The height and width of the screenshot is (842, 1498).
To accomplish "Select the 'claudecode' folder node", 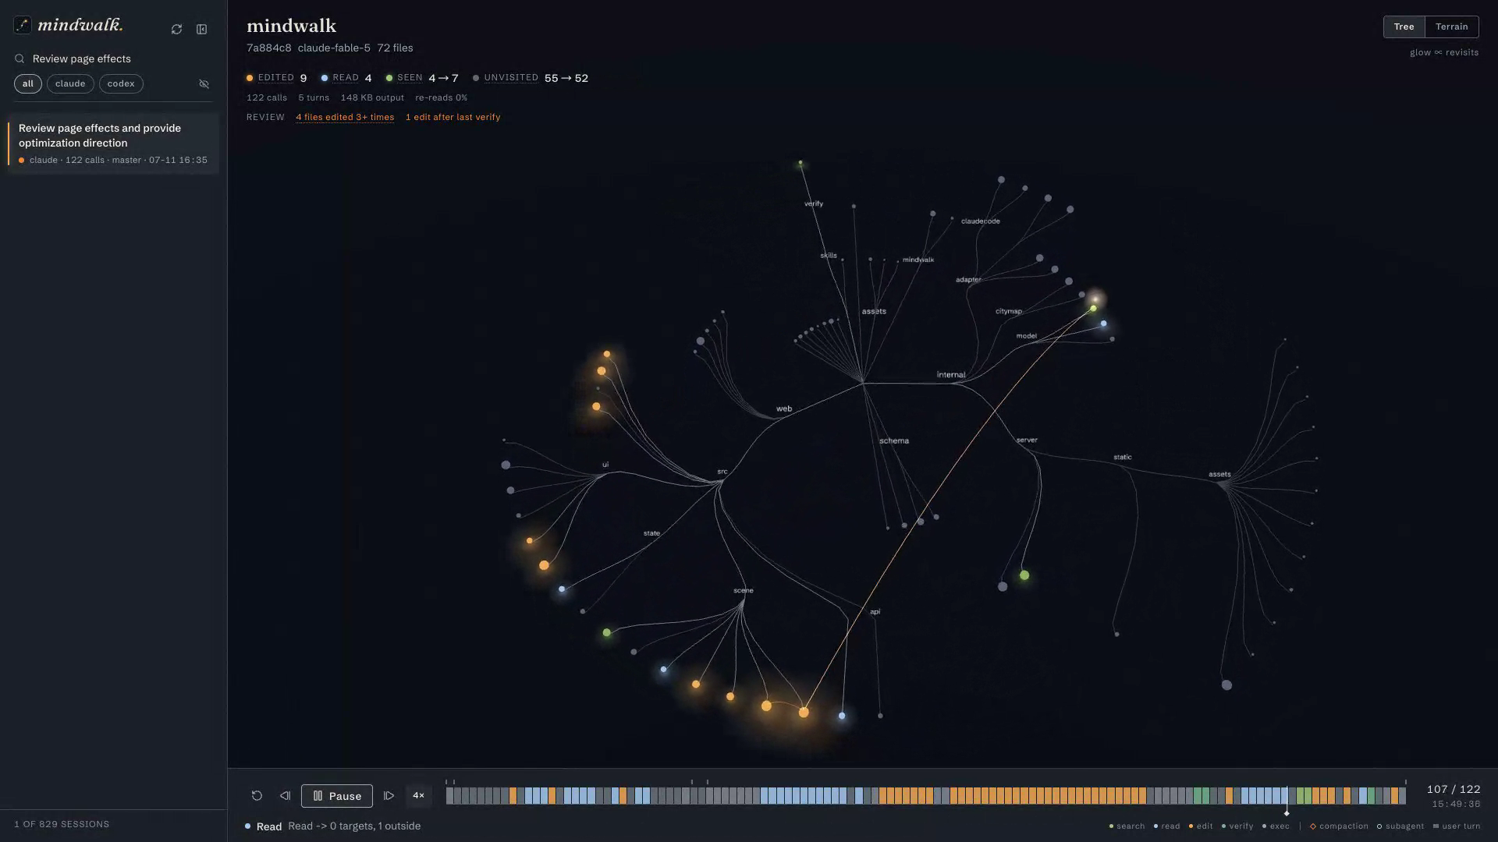I will point(981,221).
